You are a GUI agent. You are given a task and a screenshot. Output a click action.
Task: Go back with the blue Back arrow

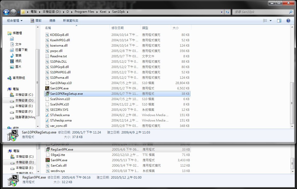point(6,12)
